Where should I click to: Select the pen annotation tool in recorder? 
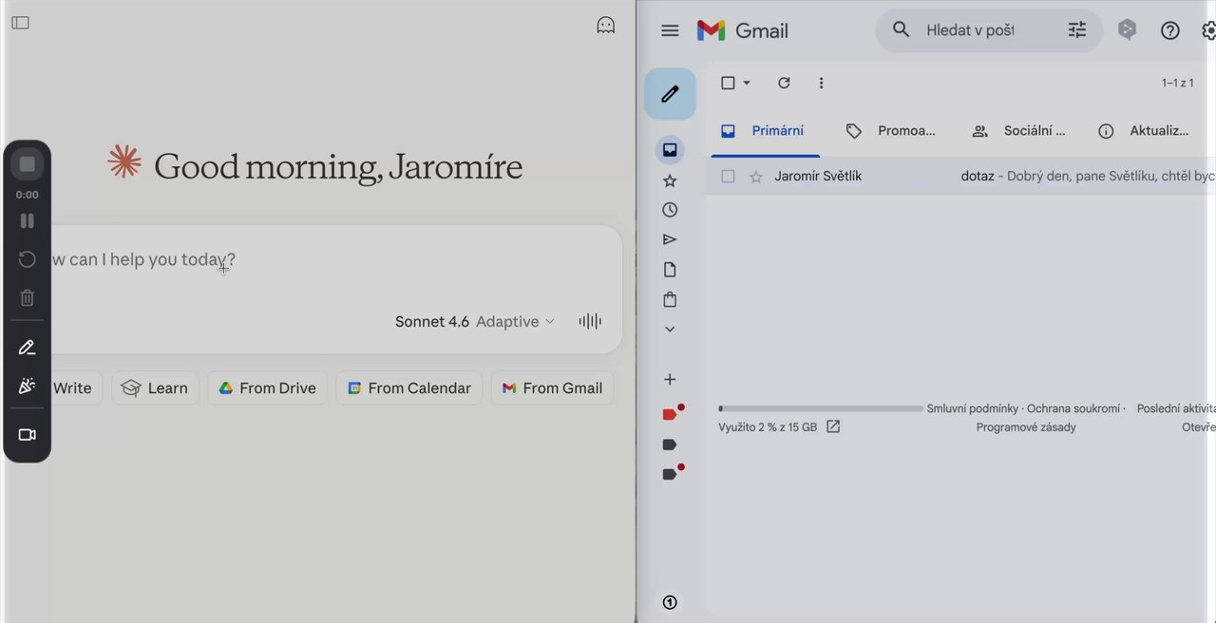pyautogui.click(x=28, y=348)
